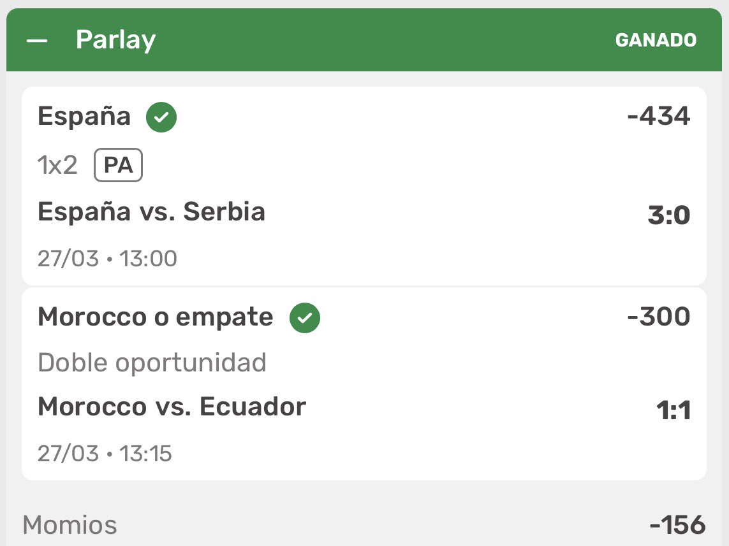This screenshot has height=546, width=729.
Task: Click the total parlay odds -156
Action: (677, 526)
